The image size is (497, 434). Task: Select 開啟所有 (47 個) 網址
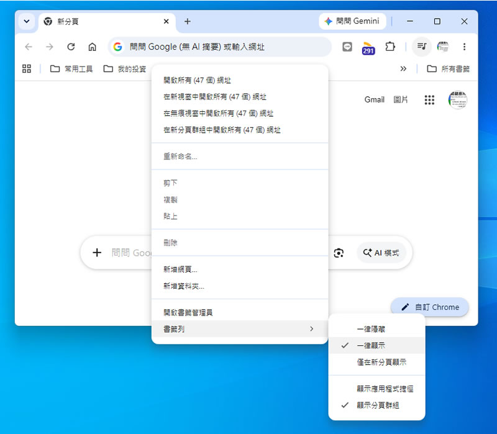click(x=240, y=80)
